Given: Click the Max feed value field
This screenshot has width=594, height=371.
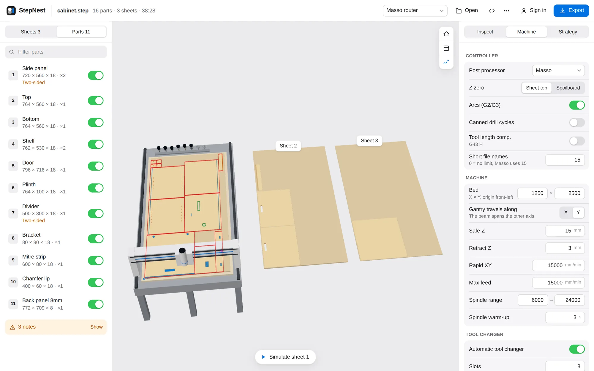Looking at the screenshot, I should click(558, 283).
